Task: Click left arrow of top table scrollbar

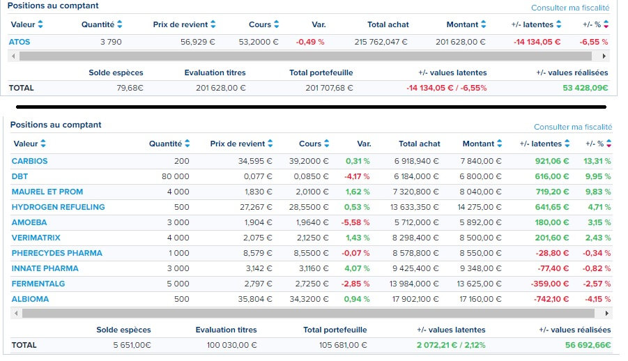Action: pyautogui.click(x=14, y=56)
